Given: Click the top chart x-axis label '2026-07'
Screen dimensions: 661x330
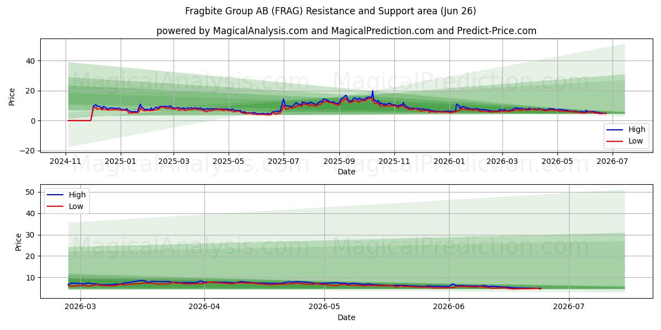Looking at the screenshot, I should click(612, 161).
